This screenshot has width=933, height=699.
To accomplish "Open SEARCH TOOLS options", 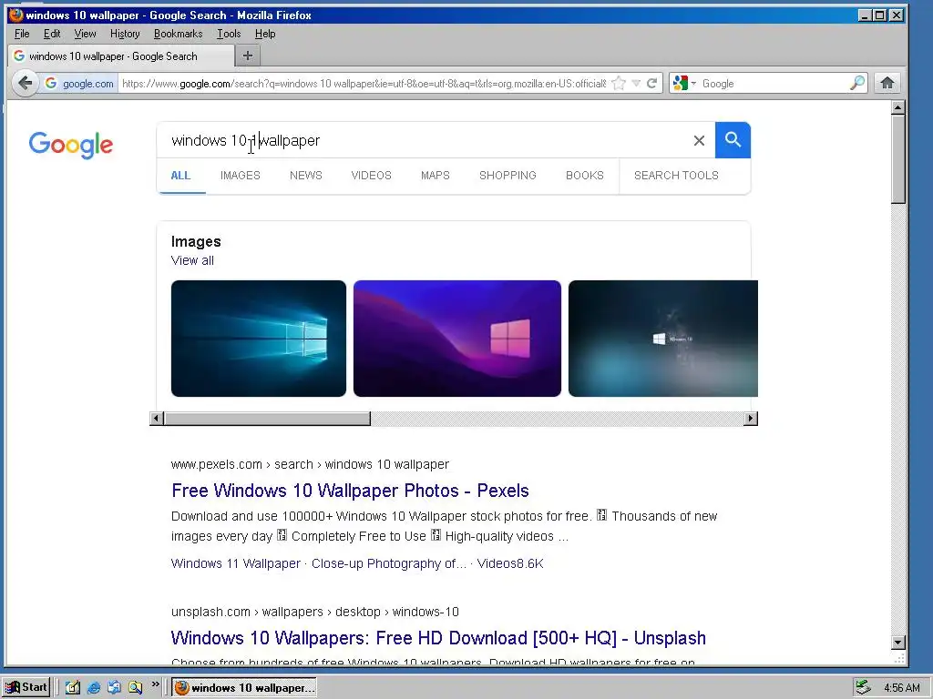I will pyautogui.click(x=676, y=176).
